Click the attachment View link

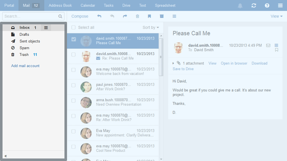point(212,63)
